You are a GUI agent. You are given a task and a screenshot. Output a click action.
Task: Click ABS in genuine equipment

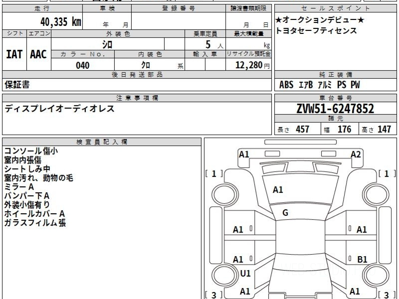(x=286, y=85)
